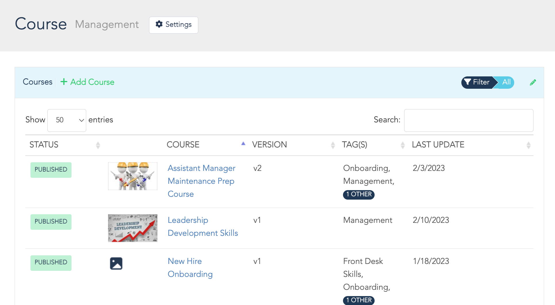
Task: Click version v2 of Assistant Manager course
Action: [257, 168]
